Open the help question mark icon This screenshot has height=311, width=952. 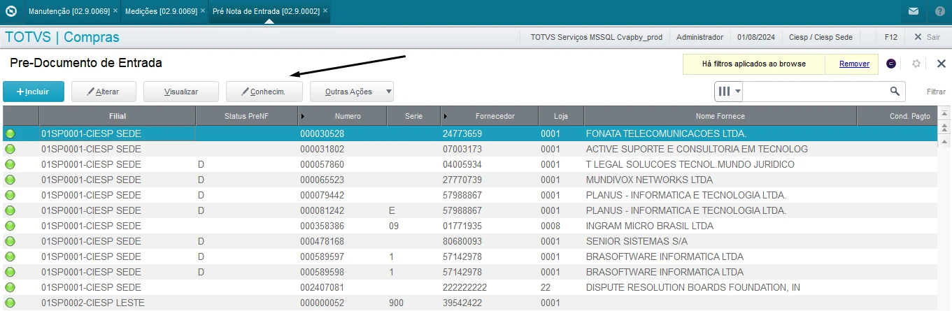point(939,11)
